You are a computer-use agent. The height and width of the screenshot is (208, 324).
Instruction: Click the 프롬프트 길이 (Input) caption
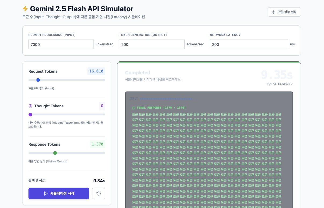(x=41, y=88)
